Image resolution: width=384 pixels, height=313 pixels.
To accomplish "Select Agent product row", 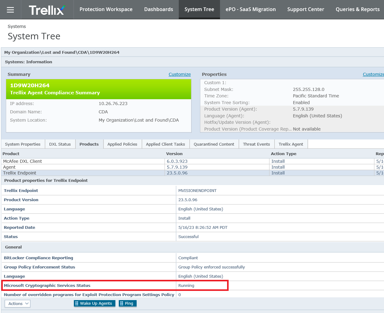I will click(193, 167).
